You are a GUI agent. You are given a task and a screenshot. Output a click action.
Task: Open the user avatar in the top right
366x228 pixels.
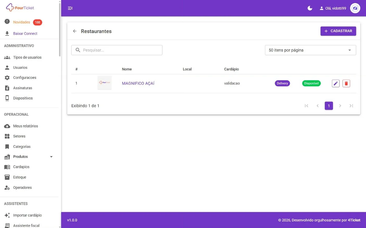coord(355,8)
